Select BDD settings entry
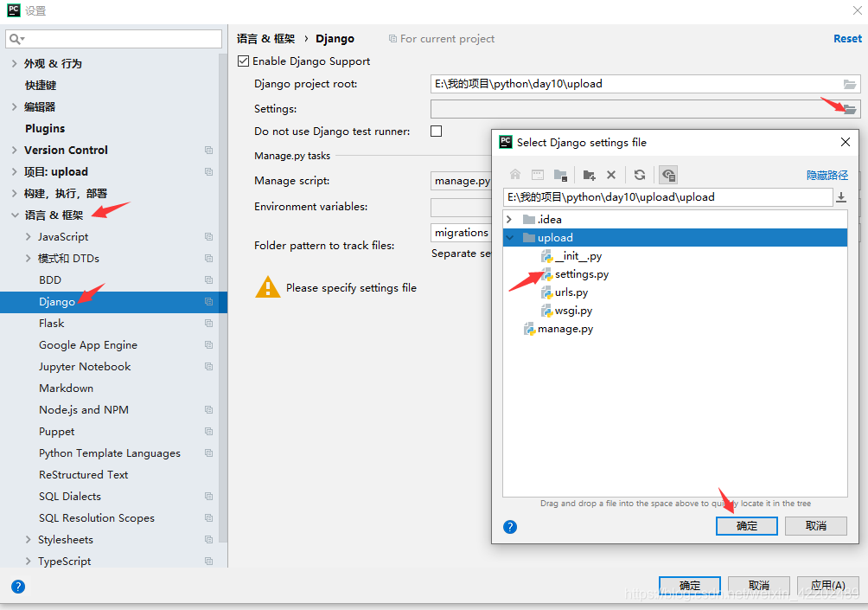The image size is (868, 610). (x=50, y=279)
